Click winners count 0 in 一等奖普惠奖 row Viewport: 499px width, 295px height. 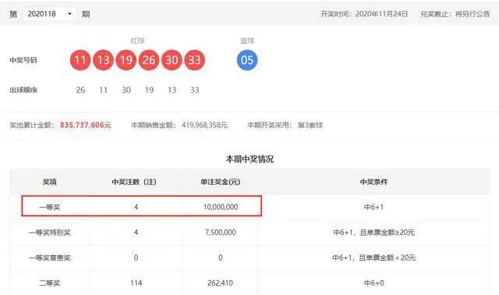(x=136, y=258)
